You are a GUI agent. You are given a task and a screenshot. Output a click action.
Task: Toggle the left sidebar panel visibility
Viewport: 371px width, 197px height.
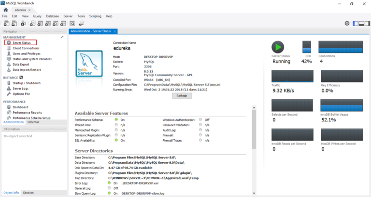(355, 23)
